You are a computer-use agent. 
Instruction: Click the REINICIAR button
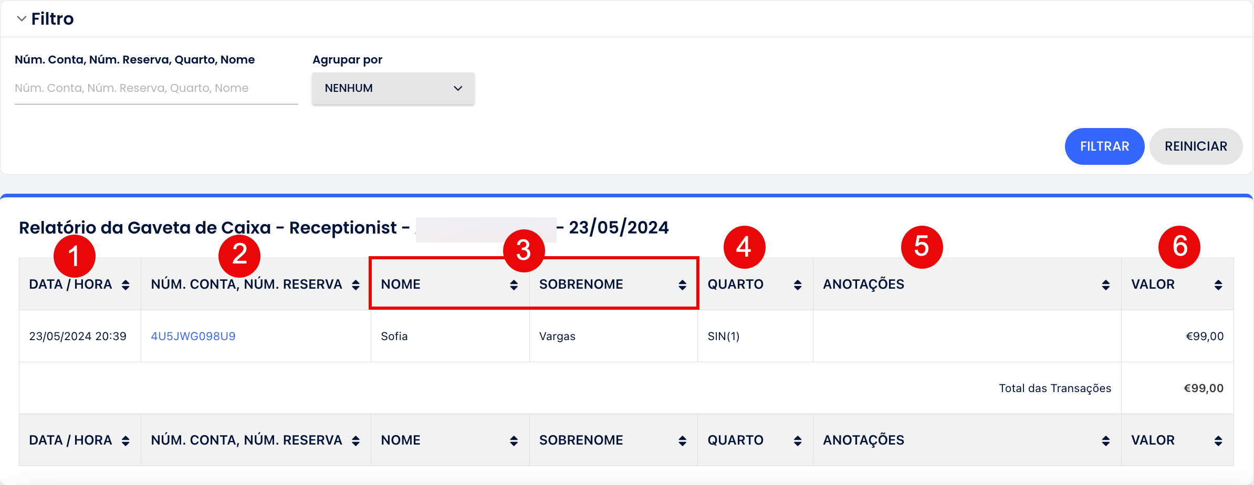[x=1196, y=146]
